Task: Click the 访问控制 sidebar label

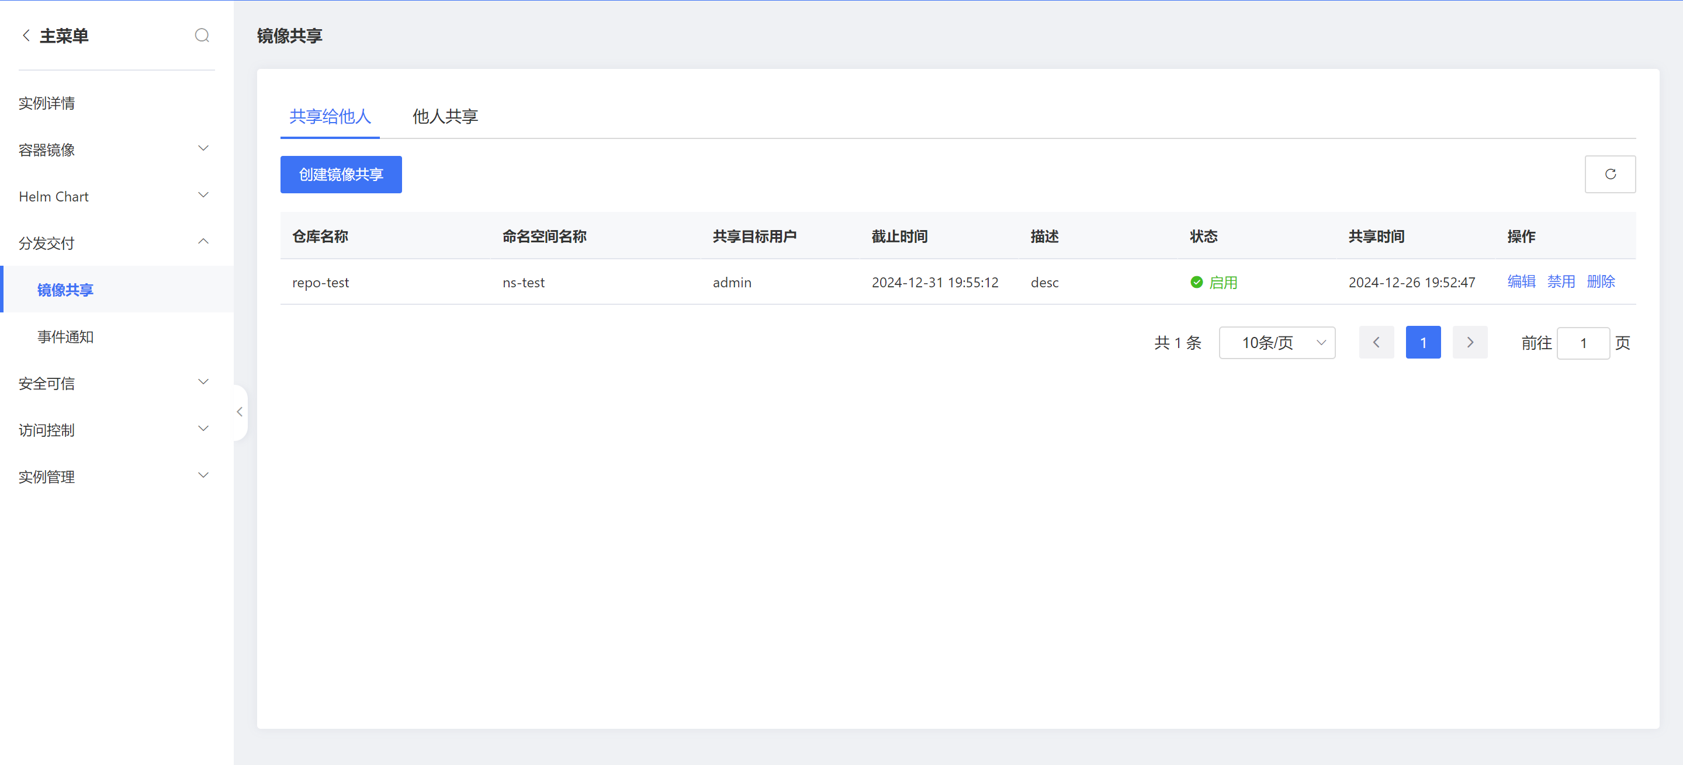Action: 46,429
